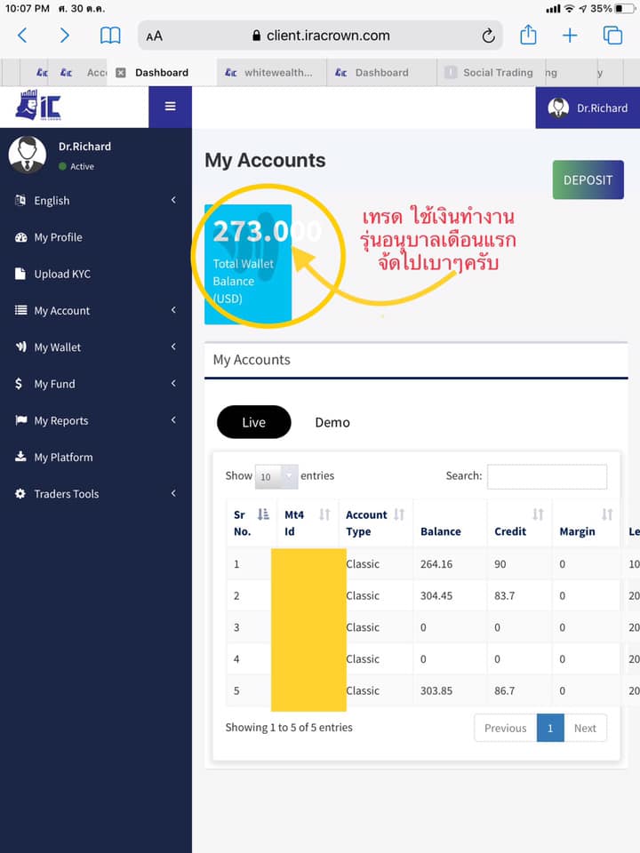The image size is (640, 853).
Task: Click the My Platform download icon
Action: (20, 456)
